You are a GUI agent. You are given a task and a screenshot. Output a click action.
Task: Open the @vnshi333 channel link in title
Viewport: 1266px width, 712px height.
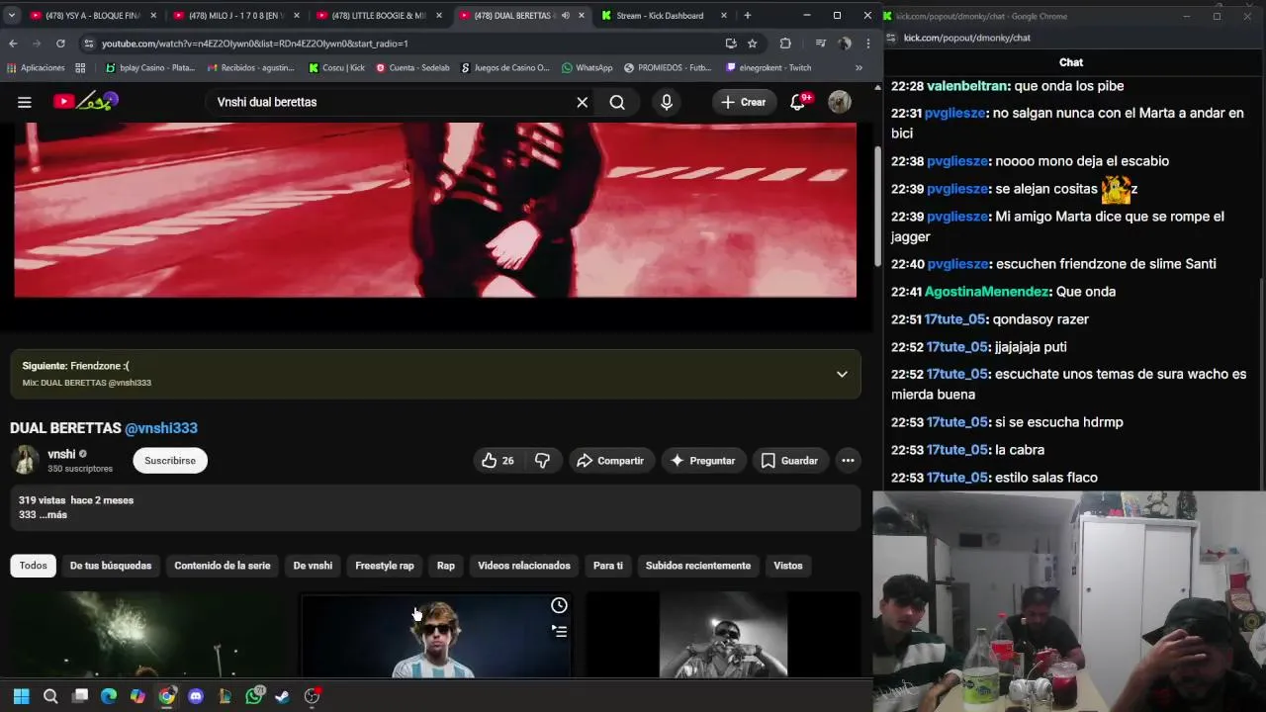(x=161, y=428)
